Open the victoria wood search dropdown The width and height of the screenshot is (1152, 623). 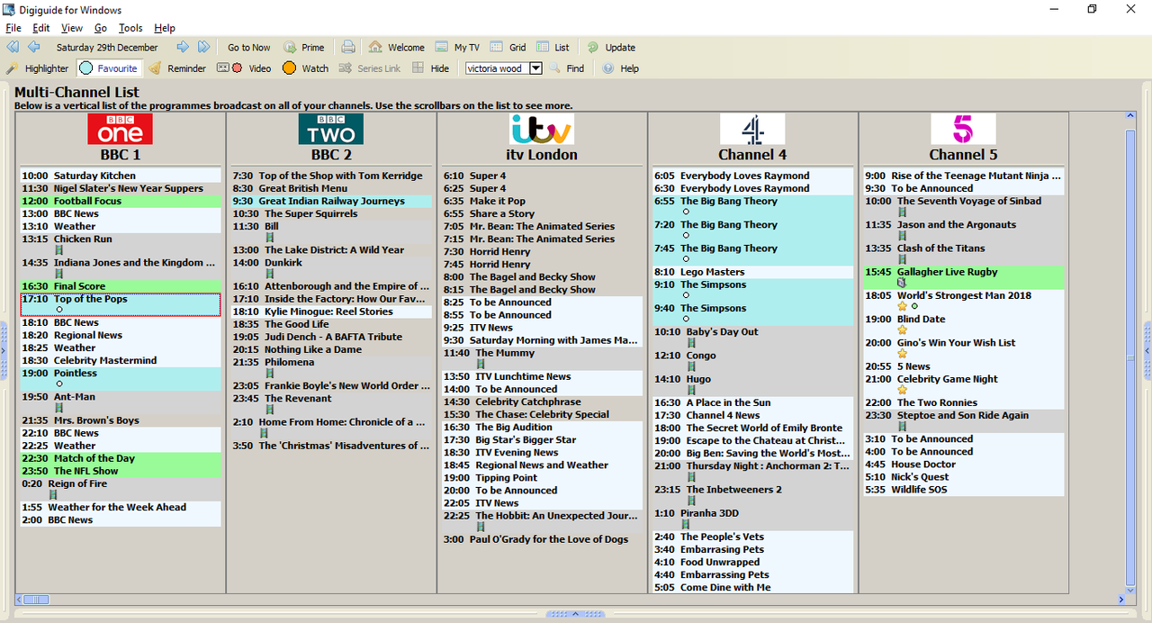point(535,68)
